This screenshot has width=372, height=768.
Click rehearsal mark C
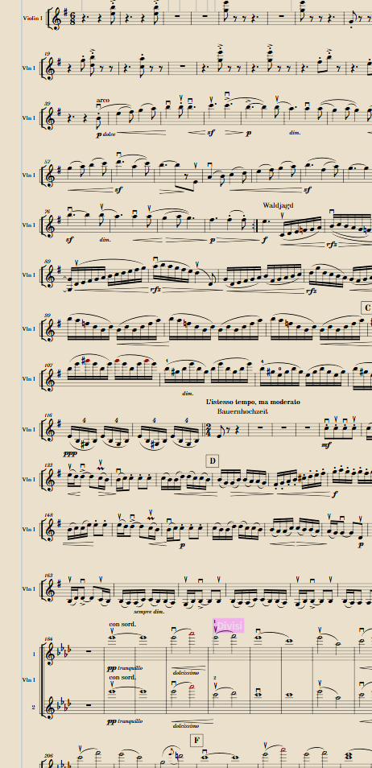coord(366,308)
